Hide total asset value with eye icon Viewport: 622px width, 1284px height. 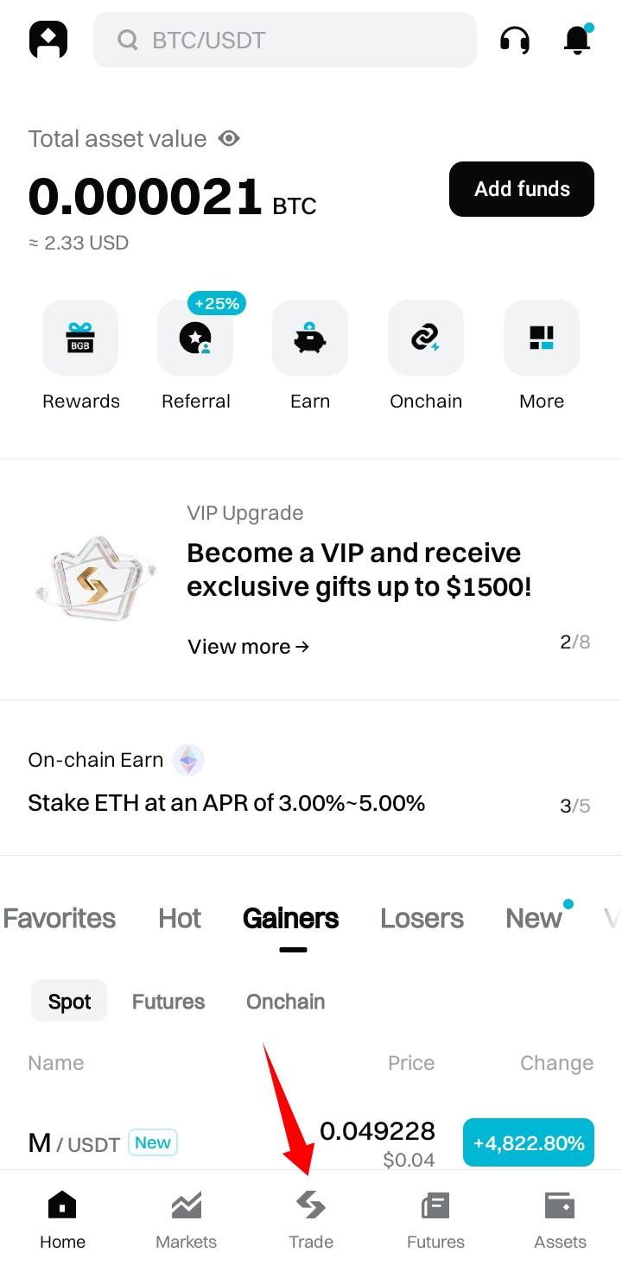pos(229,138)
